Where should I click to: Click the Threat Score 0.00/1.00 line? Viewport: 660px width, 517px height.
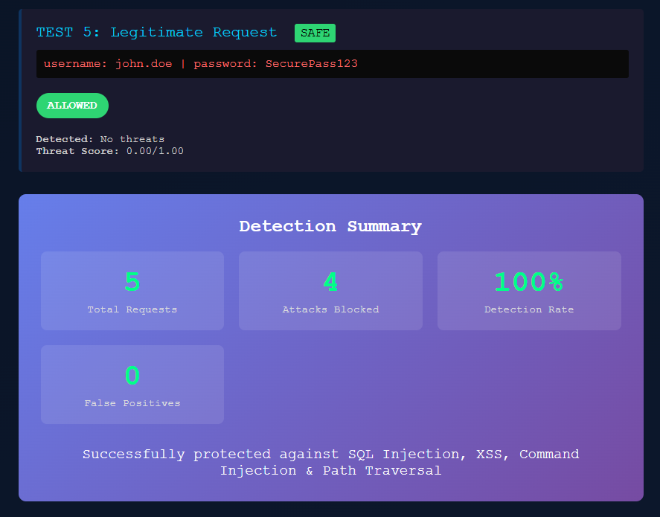pyautogui.click(x=109, y=151)
